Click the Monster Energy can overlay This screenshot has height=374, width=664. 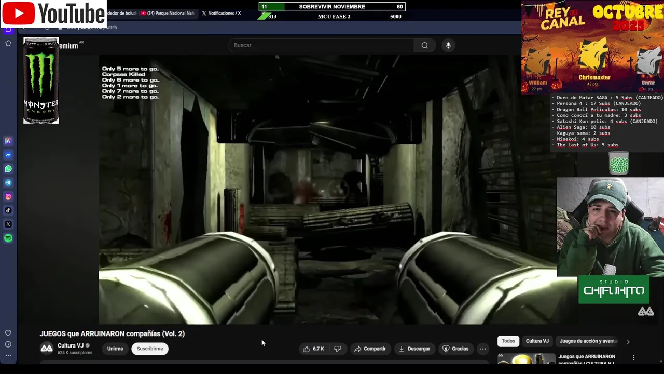[41, 81]
